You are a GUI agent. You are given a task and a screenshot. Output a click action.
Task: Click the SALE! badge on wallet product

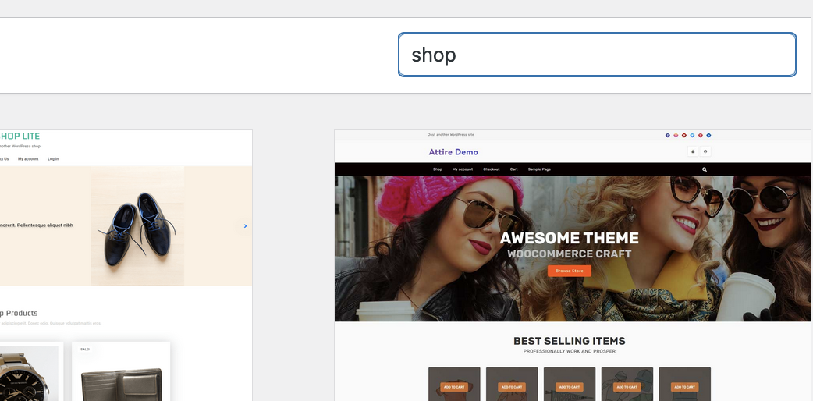coord(85,350)
